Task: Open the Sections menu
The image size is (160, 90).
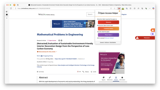Action: coord(40,72)
